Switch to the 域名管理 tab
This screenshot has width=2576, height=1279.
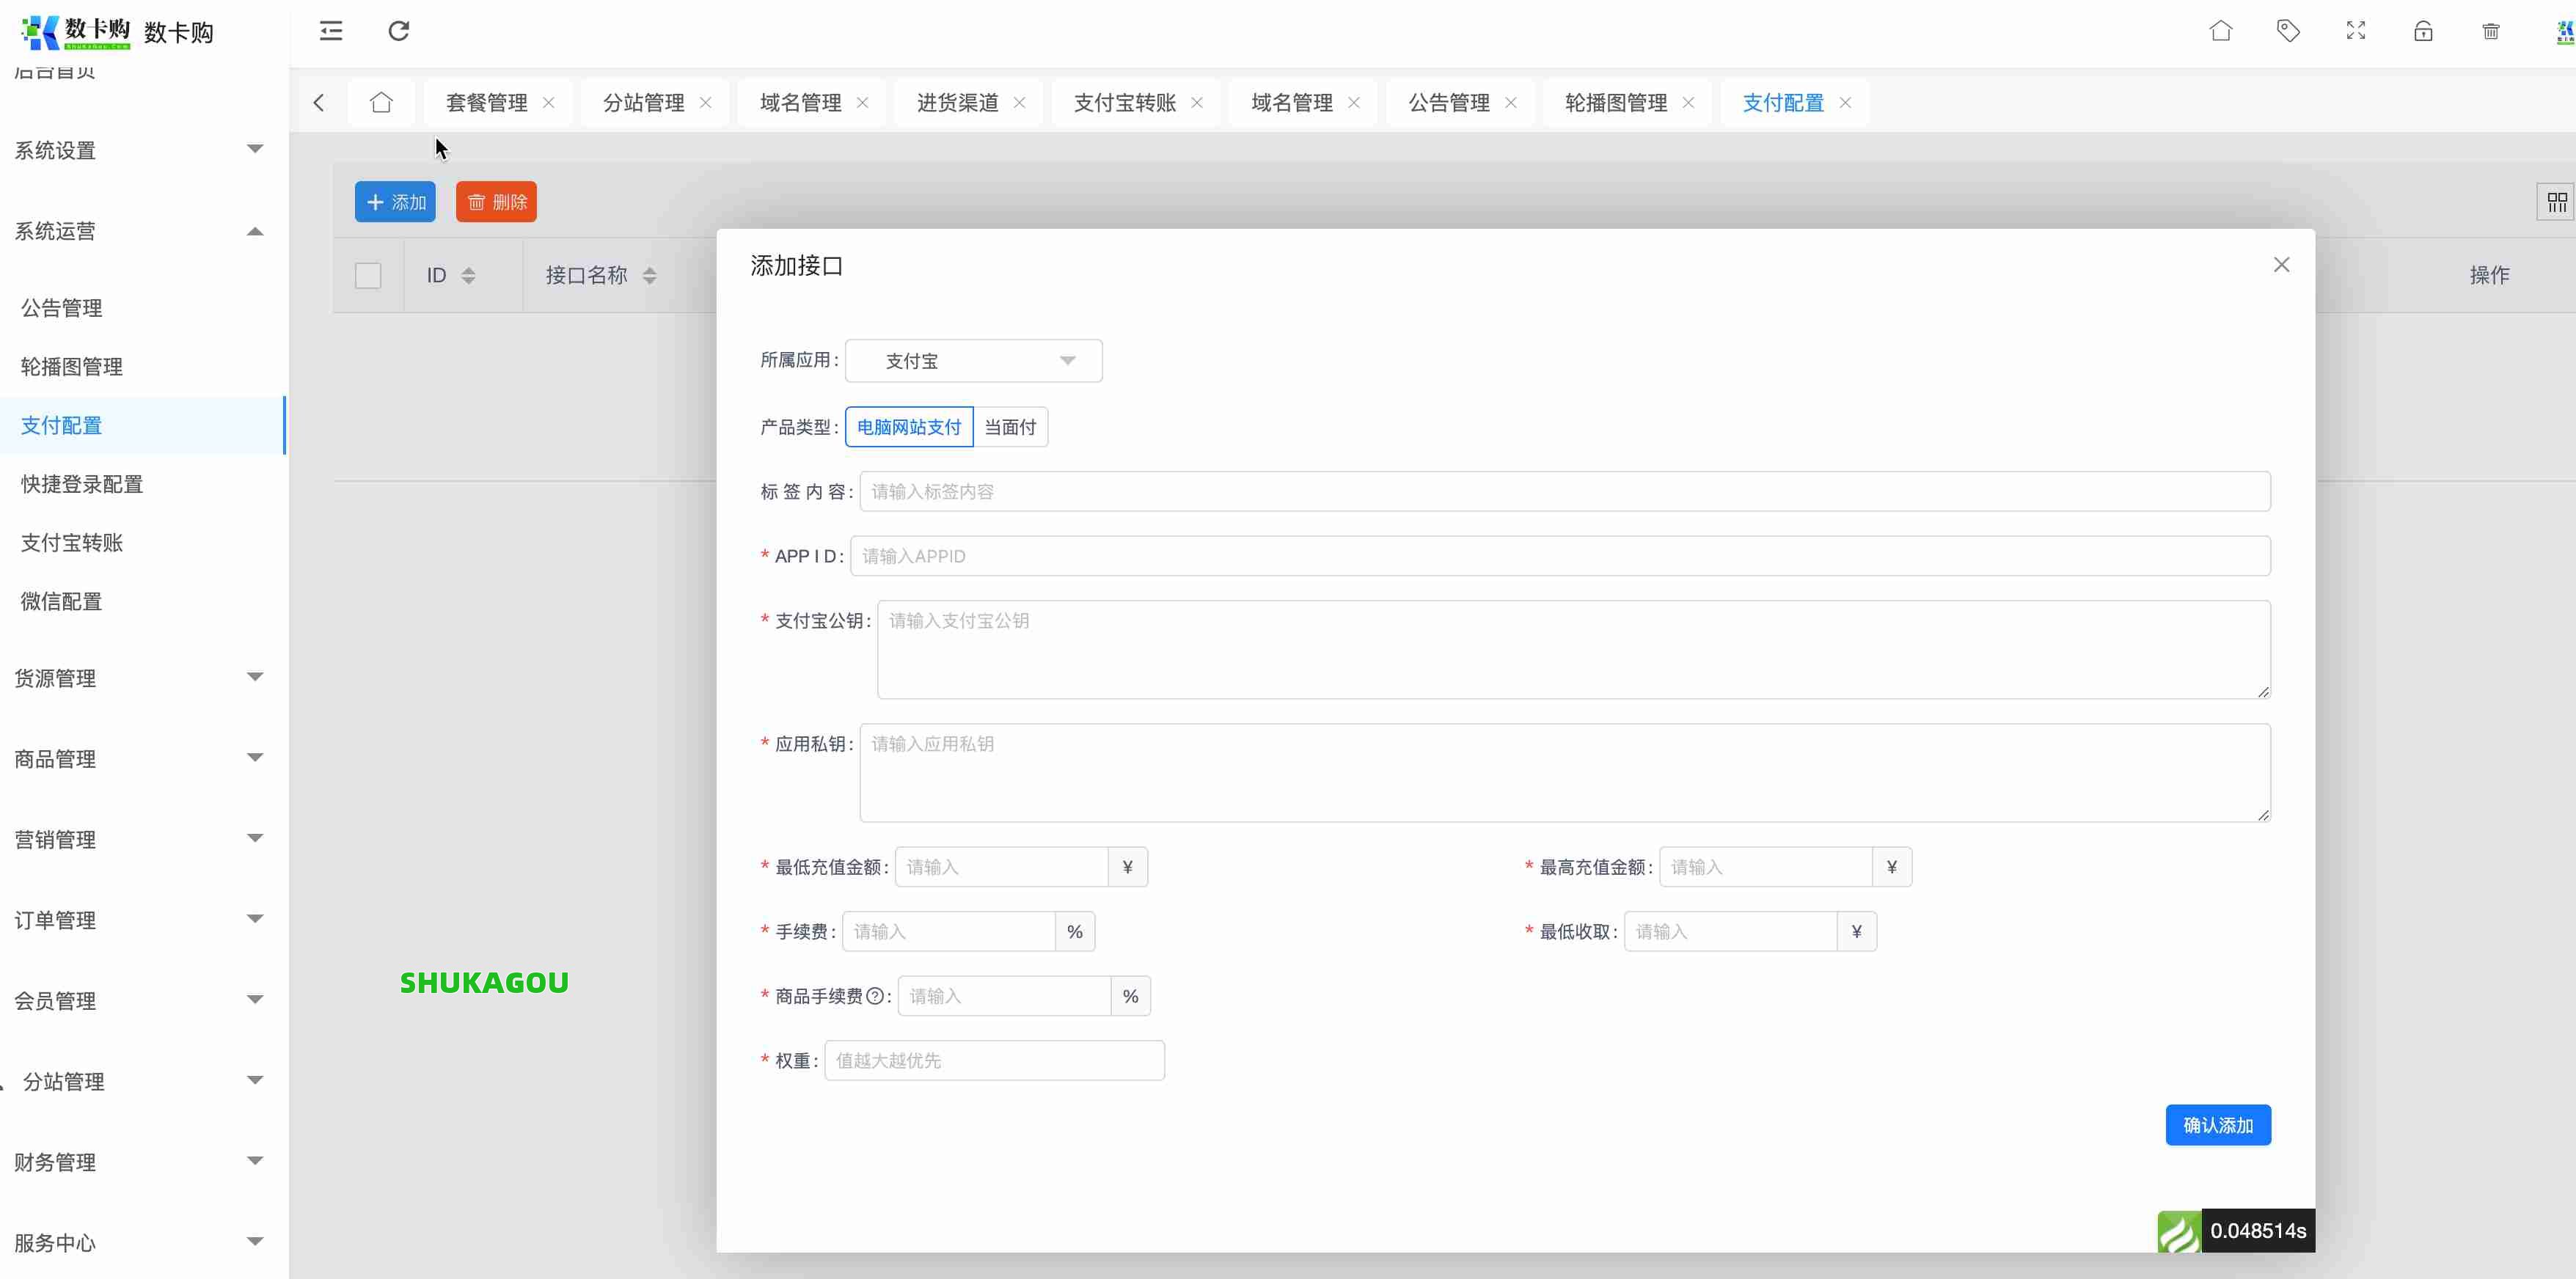pos(800,102)
